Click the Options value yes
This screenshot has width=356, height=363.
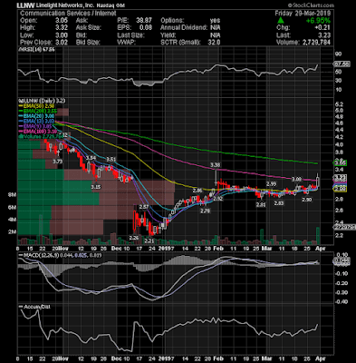tap(215, 21)
